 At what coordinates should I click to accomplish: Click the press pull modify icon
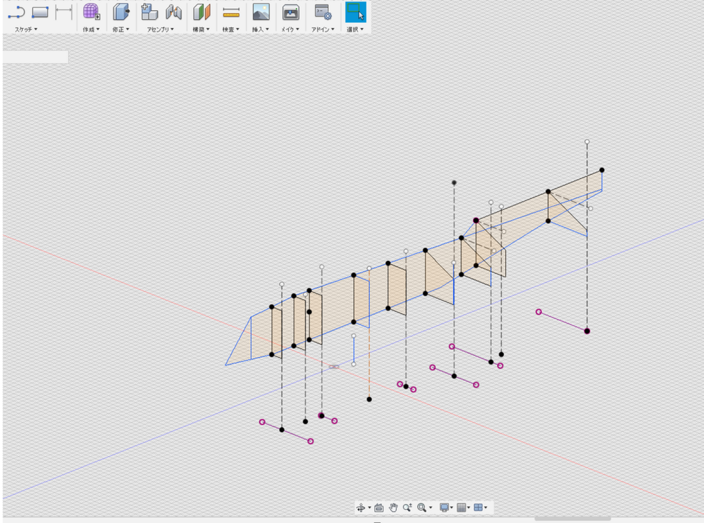(x=121, y=12)
